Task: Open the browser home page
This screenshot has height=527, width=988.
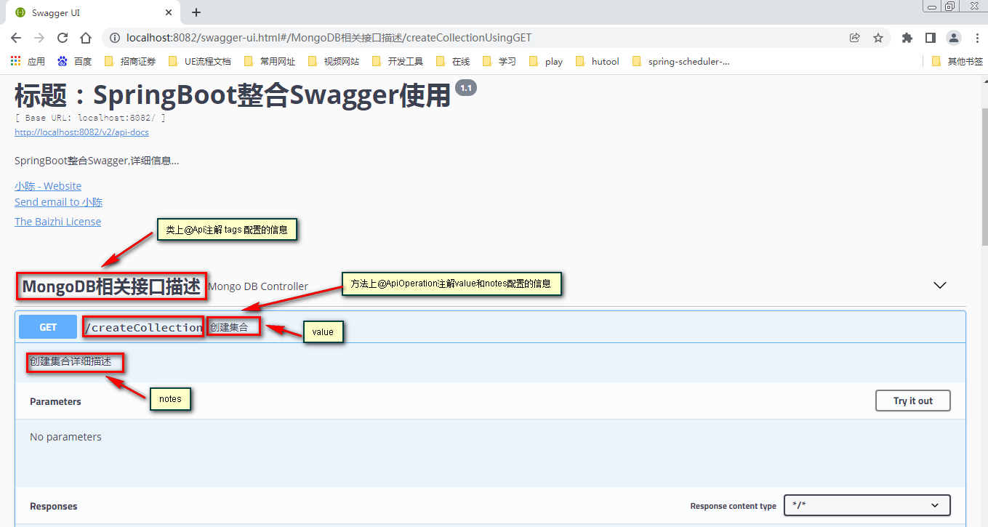Action: tap(86, 38)
